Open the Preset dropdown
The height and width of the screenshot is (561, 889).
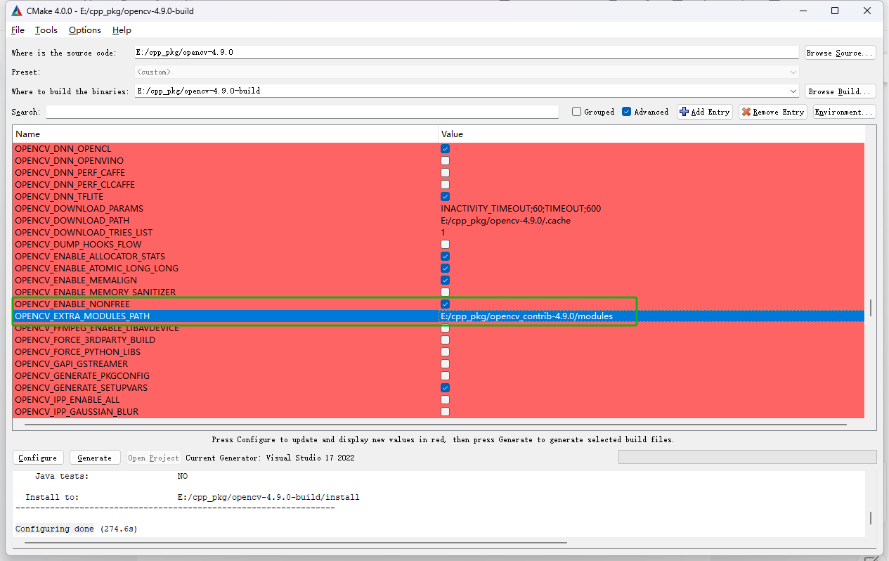pyautogui.click(x=793, y=71)
